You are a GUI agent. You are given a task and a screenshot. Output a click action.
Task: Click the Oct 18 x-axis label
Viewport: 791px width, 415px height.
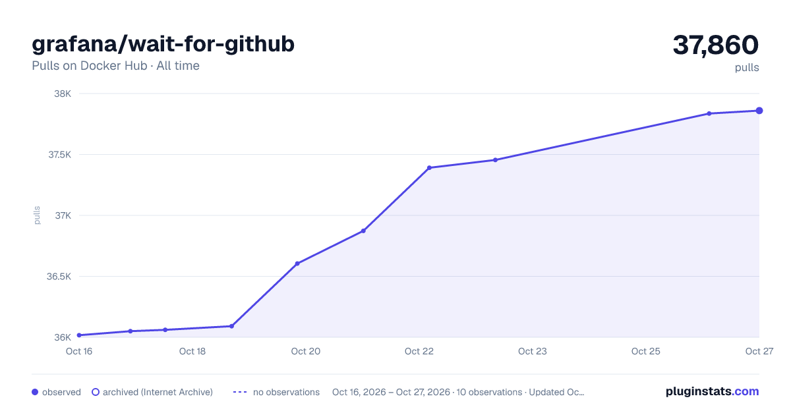192,351
